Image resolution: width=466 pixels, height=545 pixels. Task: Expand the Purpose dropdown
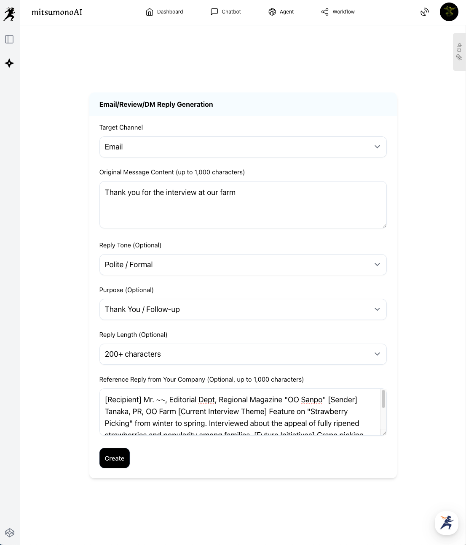point(243,309)
